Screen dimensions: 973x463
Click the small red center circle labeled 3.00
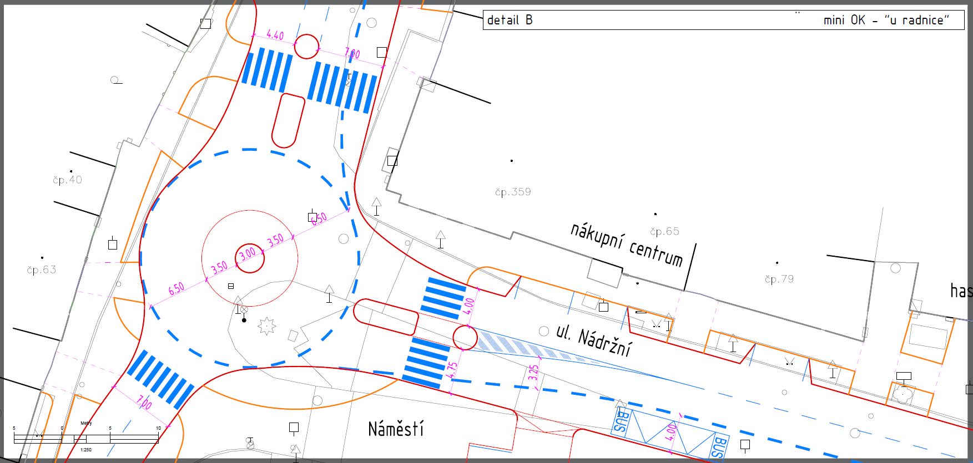(249, 258)
